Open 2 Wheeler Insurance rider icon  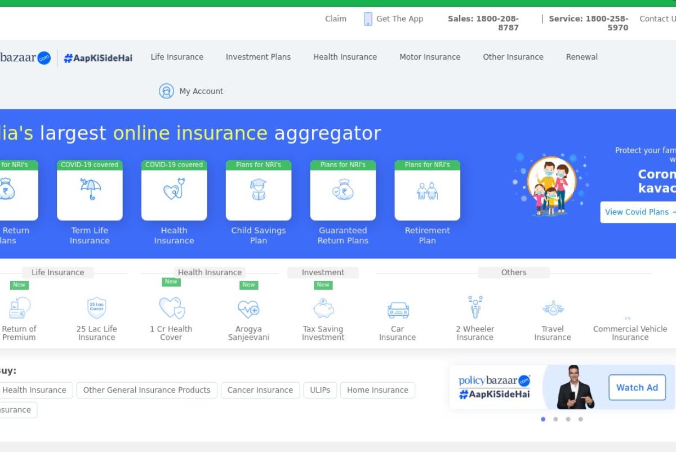tap(475, 307)
